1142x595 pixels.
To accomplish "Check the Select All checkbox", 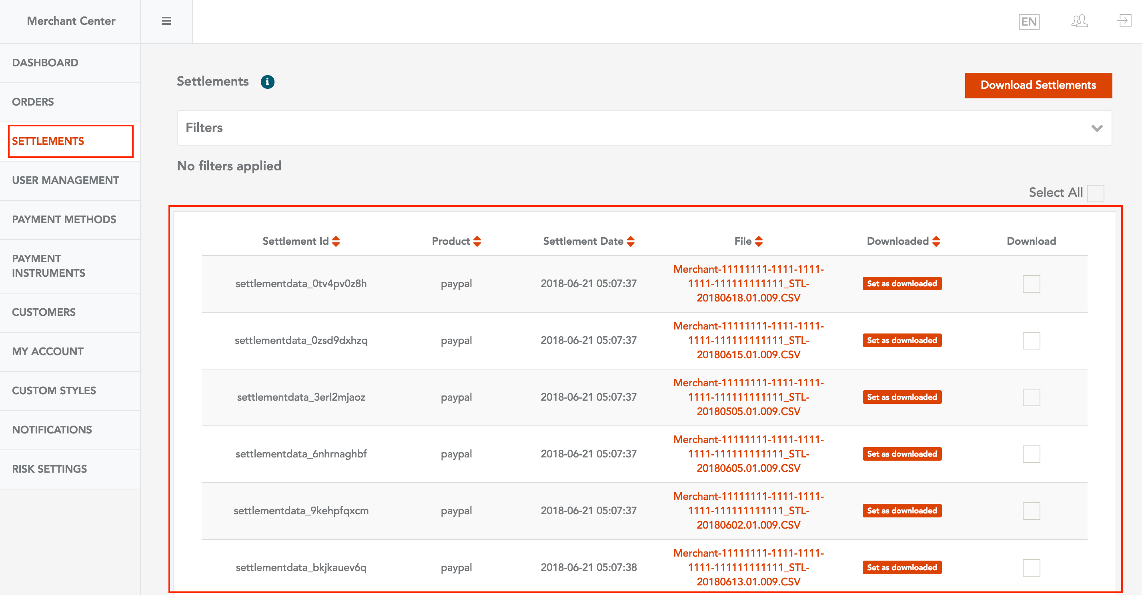I will click(1095, 193).
